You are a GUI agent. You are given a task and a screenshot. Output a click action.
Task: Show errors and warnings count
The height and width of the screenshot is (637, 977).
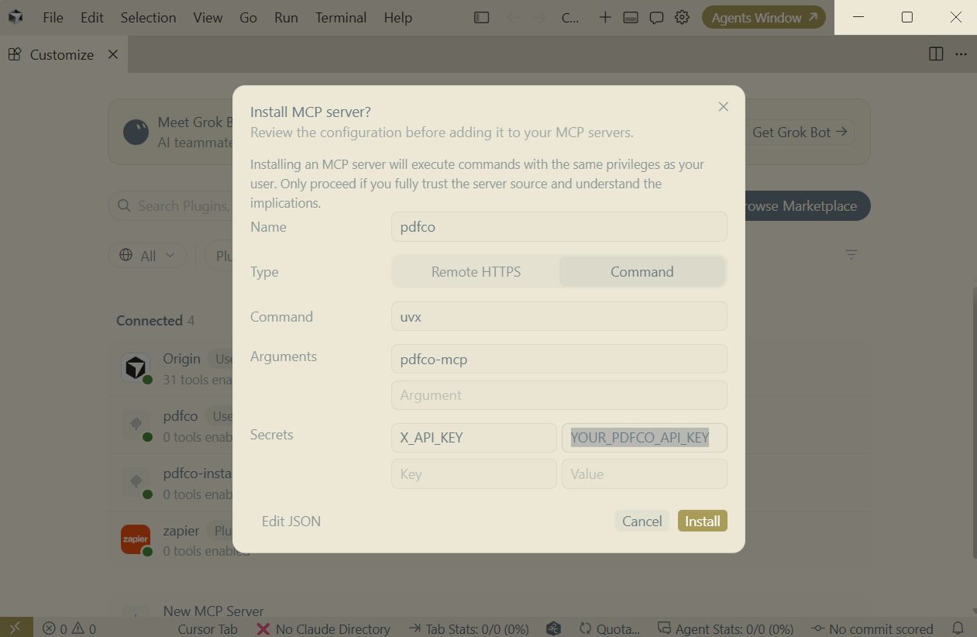pyautogui.click(x=70, y=628)
